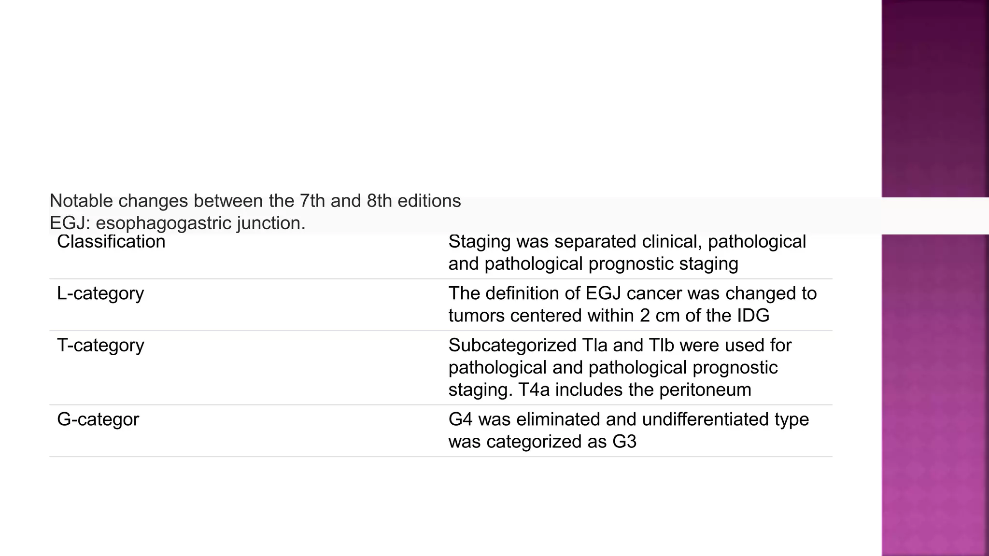Click the "Notable changes" caption line
The height and width of the screenshot is (556, 989).
coord(255,201)
